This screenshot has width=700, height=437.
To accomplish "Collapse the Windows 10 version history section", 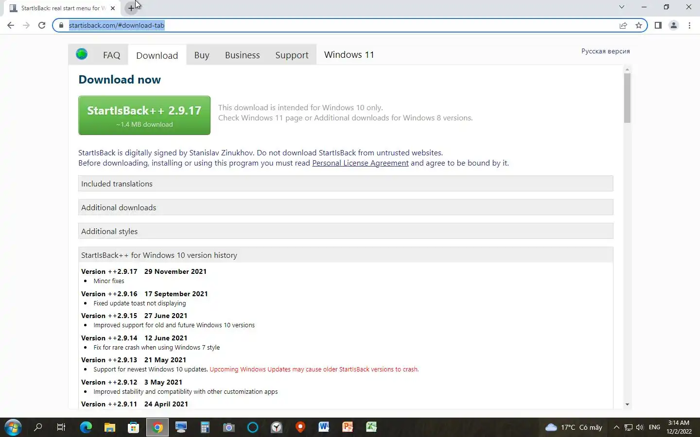I will 346,255.
